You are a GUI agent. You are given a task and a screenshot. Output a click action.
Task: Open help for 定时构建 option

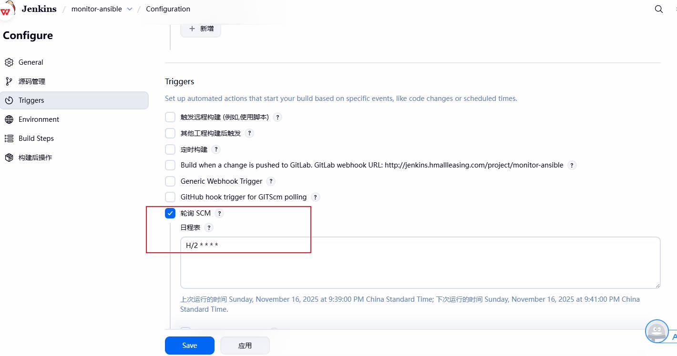pyautogui.click(x=216, y=149)
